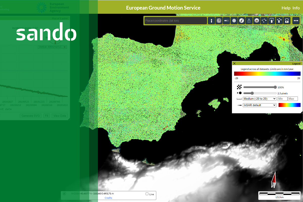Click the checkerboard opacity icon in Legend
Viewport: 303px width, 202px height.
point(239,87)
